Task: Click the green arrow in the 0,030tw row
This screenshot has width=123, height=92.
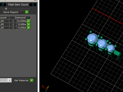Action: click(29, 21)
